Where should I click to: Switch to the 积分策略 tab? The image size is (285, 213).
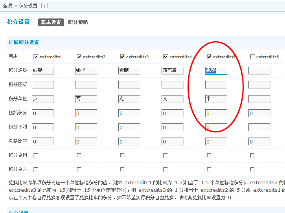tap(78, 22)
